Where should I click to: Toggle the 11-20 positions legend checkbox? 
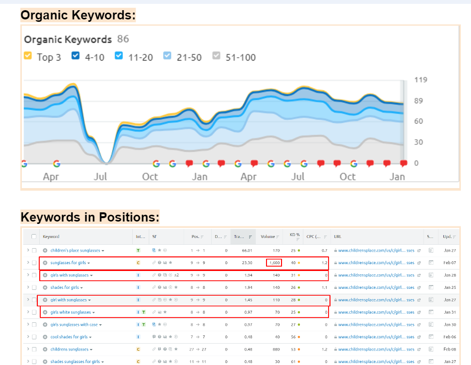(x=119, y=56)
